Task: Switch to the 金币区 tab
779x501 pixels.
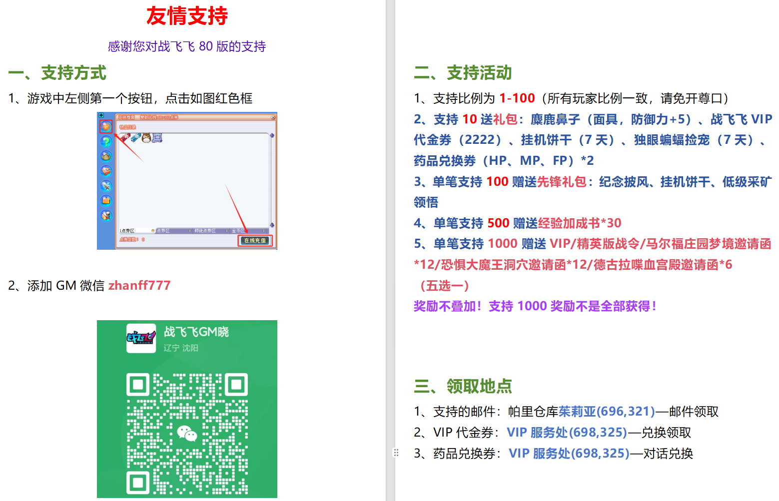Action: coord(248,231)
